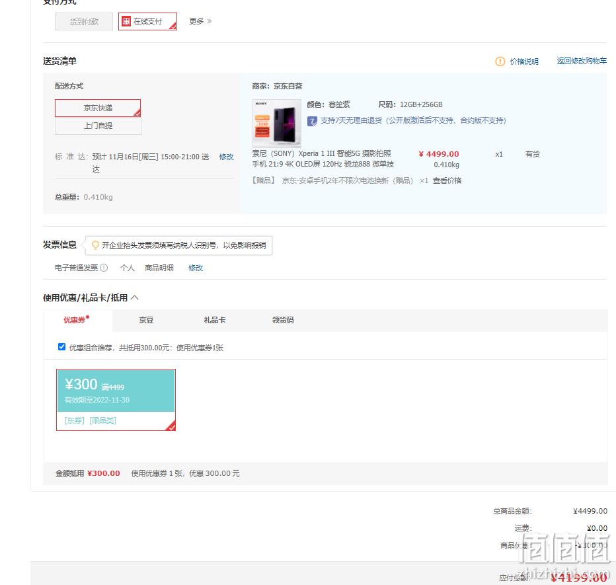Viewport: 616px width, 585px height.
Task: Click the 有货 stock status text
Action: pos(532,154)
